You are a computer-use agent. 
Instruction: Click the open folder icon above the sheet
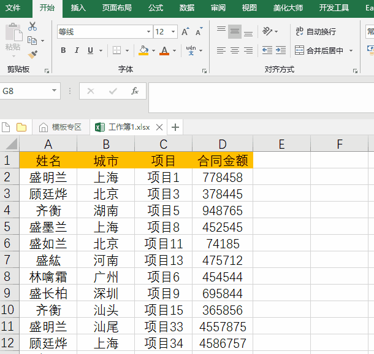click(x=21, y=127)
